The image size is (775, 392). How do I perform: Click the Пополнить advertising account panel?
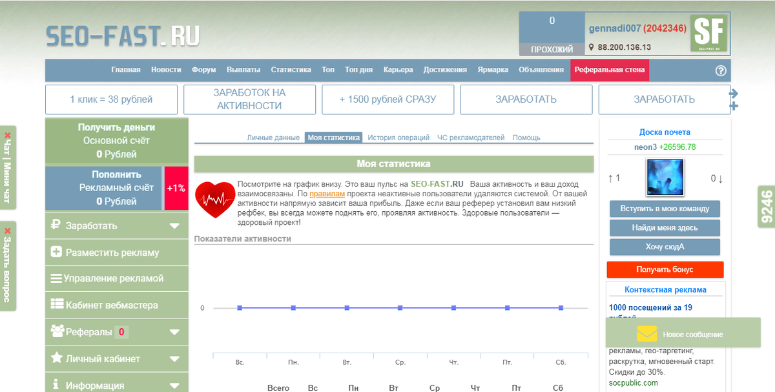point(105,188)
